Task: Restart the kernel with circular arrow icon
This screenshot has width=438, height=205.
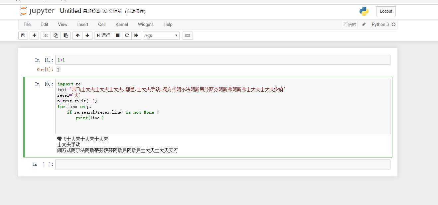Action: pyautogui.click(x=127, y=36)
